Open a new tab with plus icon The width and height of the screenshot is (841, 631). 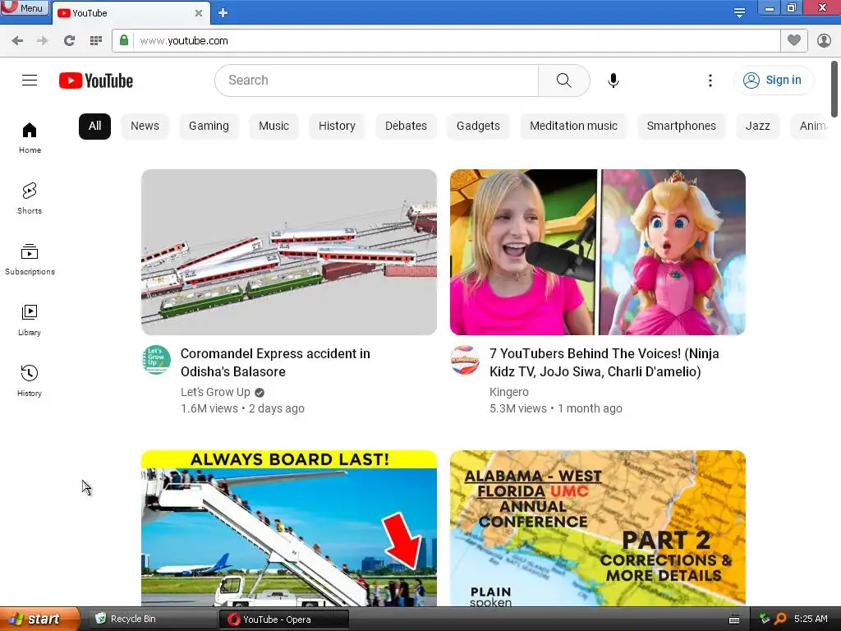(x=223, y=13)
